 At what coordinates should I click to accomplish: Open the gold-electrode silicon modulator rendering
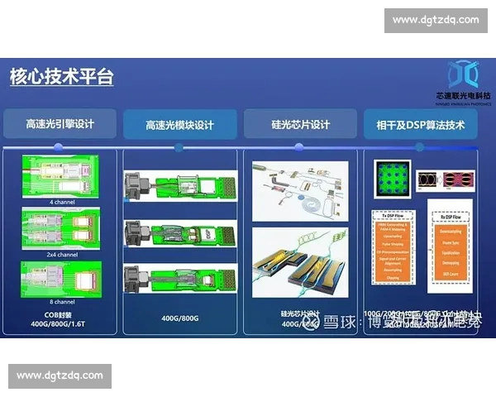tap(300, 262)
